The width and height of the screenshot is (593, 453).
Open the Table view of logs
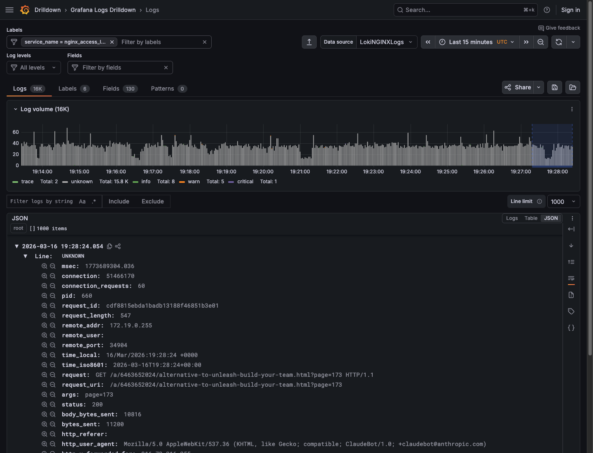point(531,218)
